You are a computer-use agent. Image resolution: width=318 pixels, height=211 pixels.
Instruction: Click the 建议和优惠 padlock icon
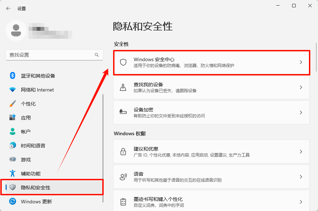123,152
